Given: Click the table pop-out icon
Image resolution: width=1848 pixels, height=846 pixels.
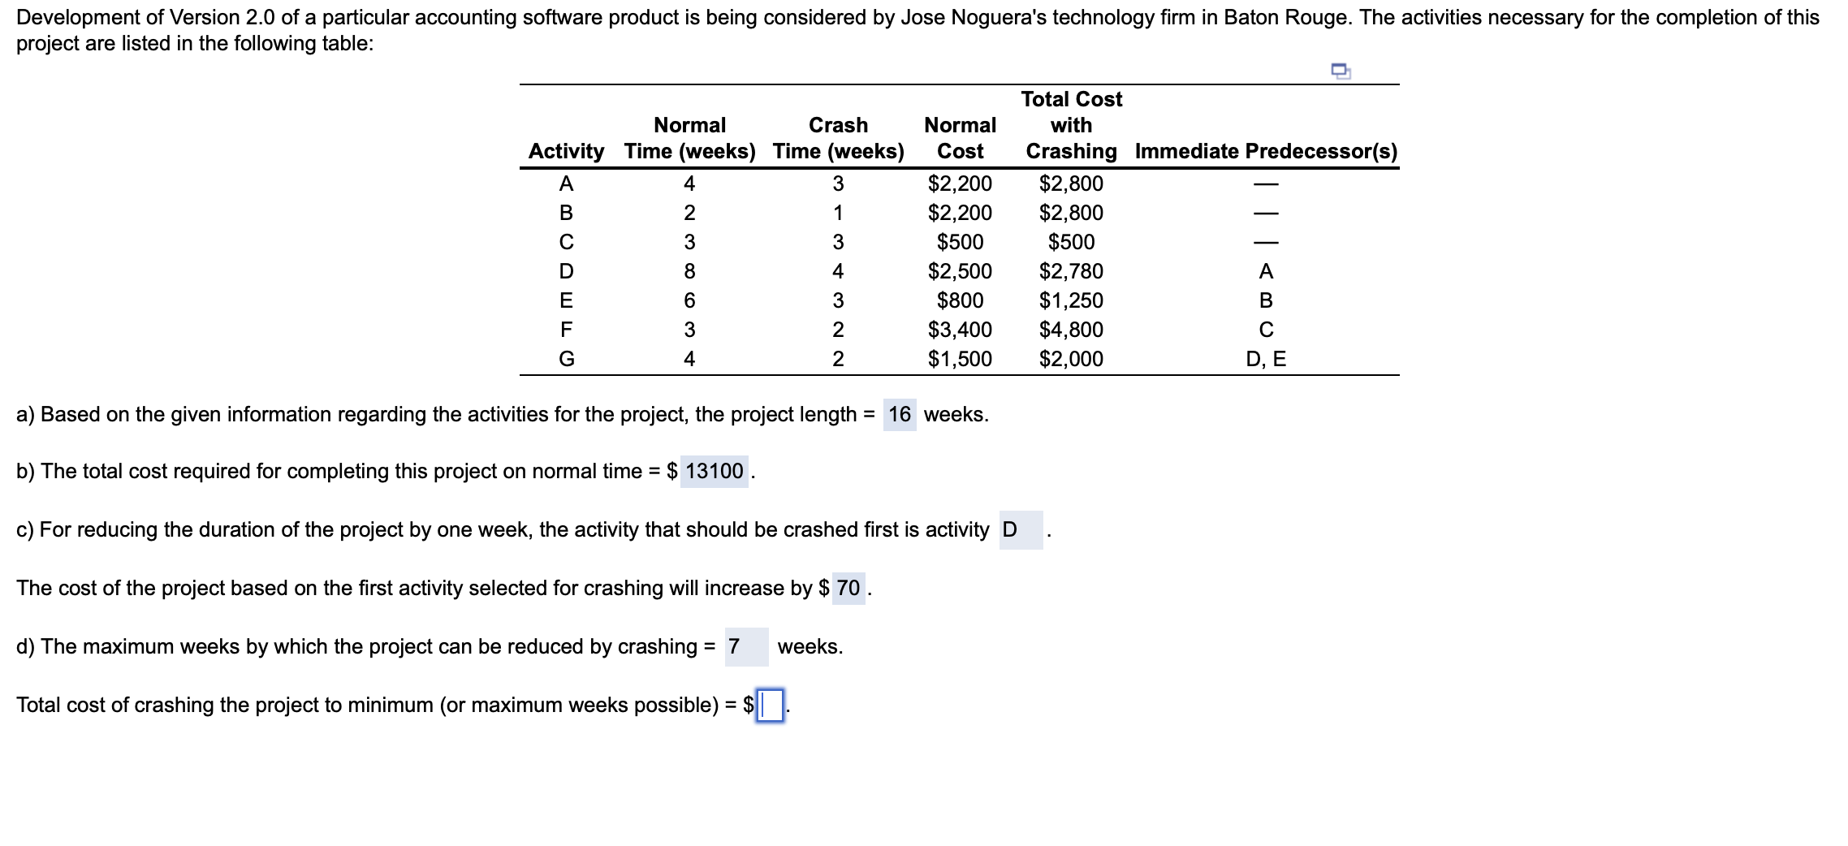Looking at the screenshot, I should (x=1341, y=71).
